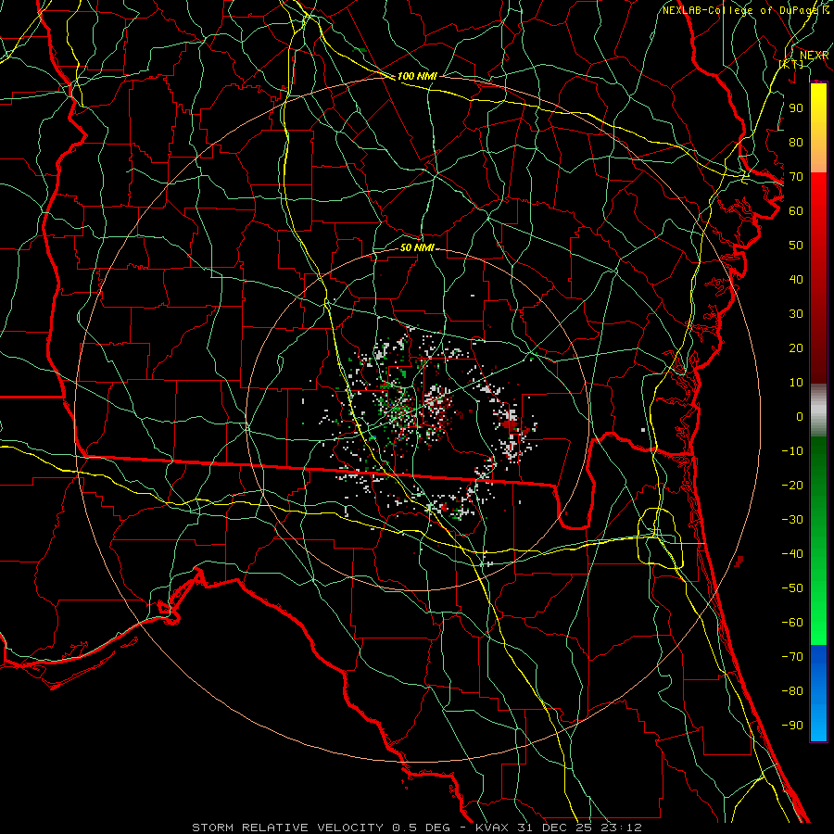This screenshot has height=834, width=834.
Task: Click the 70 value on the velocity scale
Action: [x=796, y=177]
